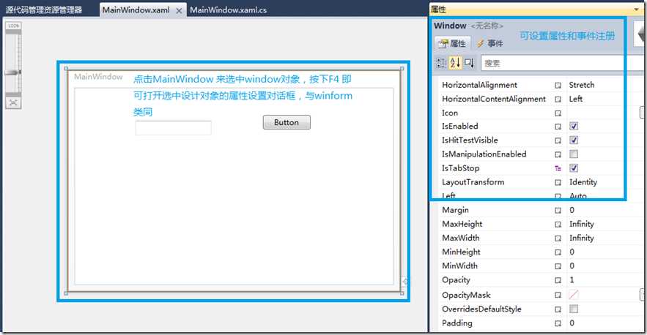647x335 pixels.
Task: Select the text box in designer window
Action: point(173,128)
